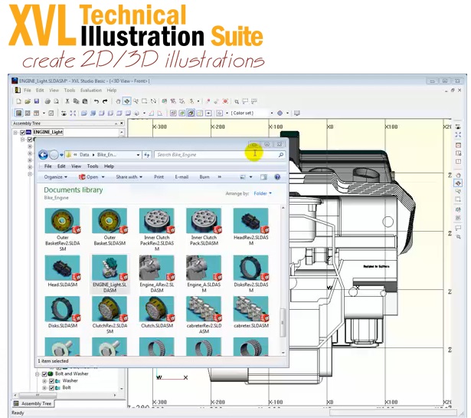Expand the Washer tree node
The height and width of the screenshot is (418, 471).
coord(44,381)
